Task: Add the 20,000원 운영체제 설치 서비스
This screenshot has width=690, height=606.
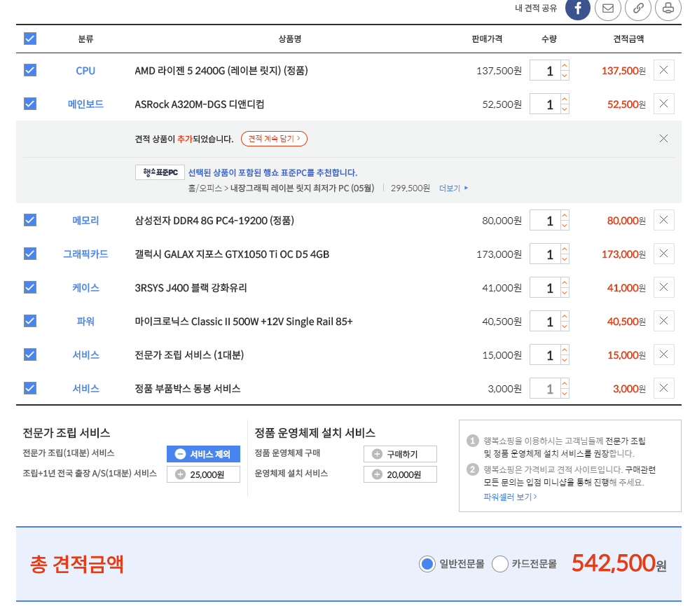Action: [x=400, y=474]
